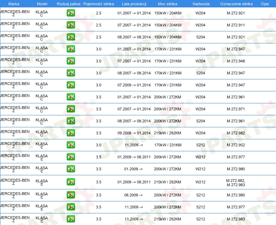Click the Moc silnika column header
This screenshot has height=225, width=276.
coord(168,4)
